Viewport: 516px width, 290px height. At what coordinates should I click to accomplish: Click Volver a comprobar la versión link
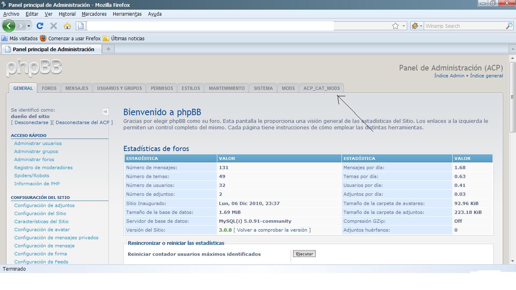click(272, 230)
